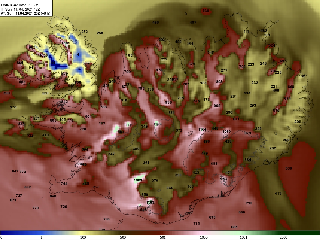The image size is (320, 240).
Task: Click the value 685 at the bottom of the map
Action: tap(234, 227)
